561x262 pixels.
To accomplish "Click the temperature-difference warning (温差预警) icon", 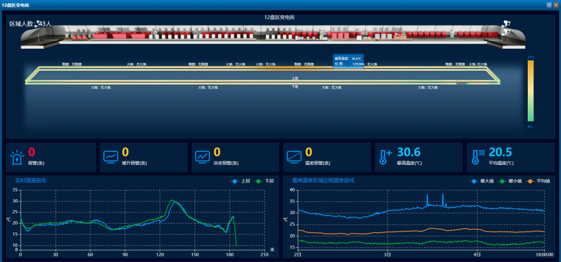I will [x=294, y=157].
